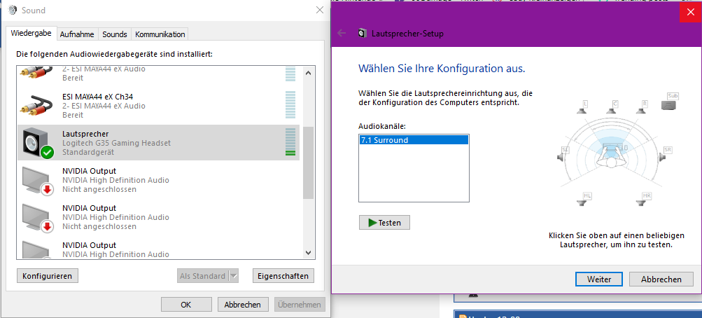Click the Lautsprecher-Setup title speaker icon
The height and width of the screenshot is (318, 702).
click(x=363, y=33)
